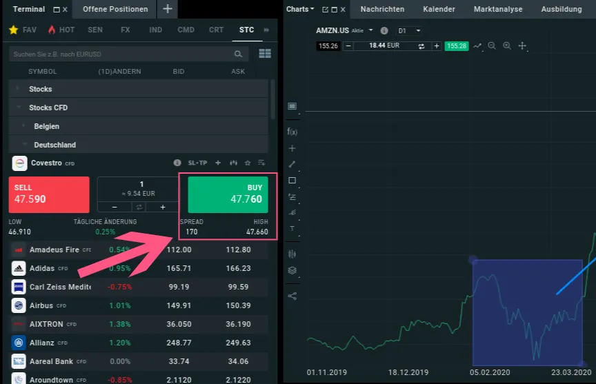The width and height of the screenshot is (596, 384).
Task: Open Covestro chart via candlestick icon
Action: [x=233, y=163]
